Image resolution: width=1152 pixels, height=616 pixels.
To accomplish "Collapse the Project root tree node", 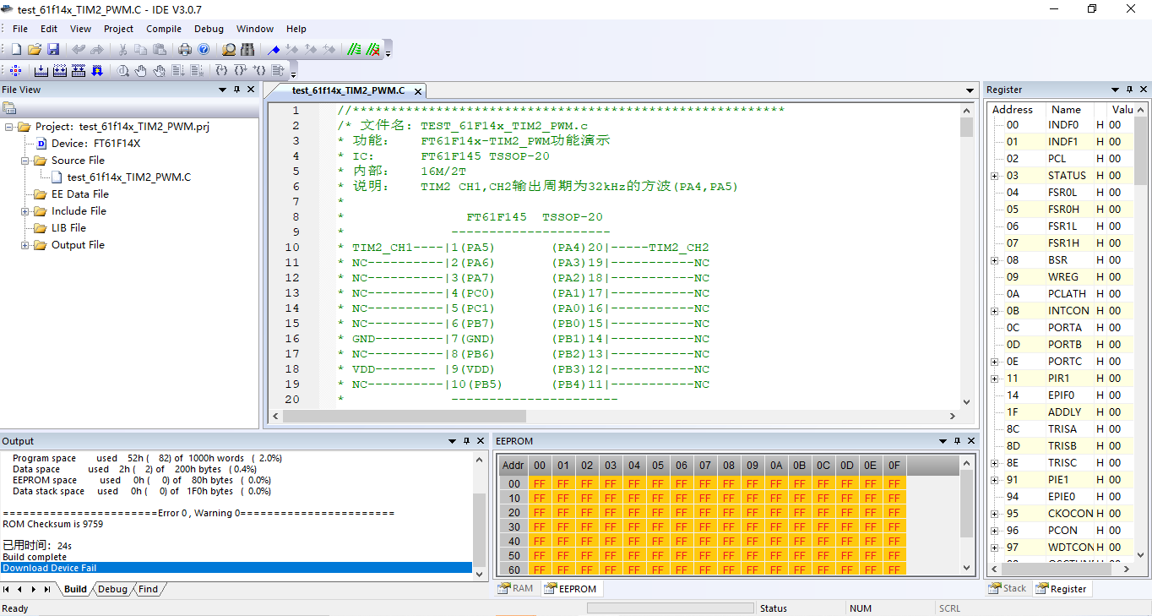I will pyautogui.click(x=8, y=127).
